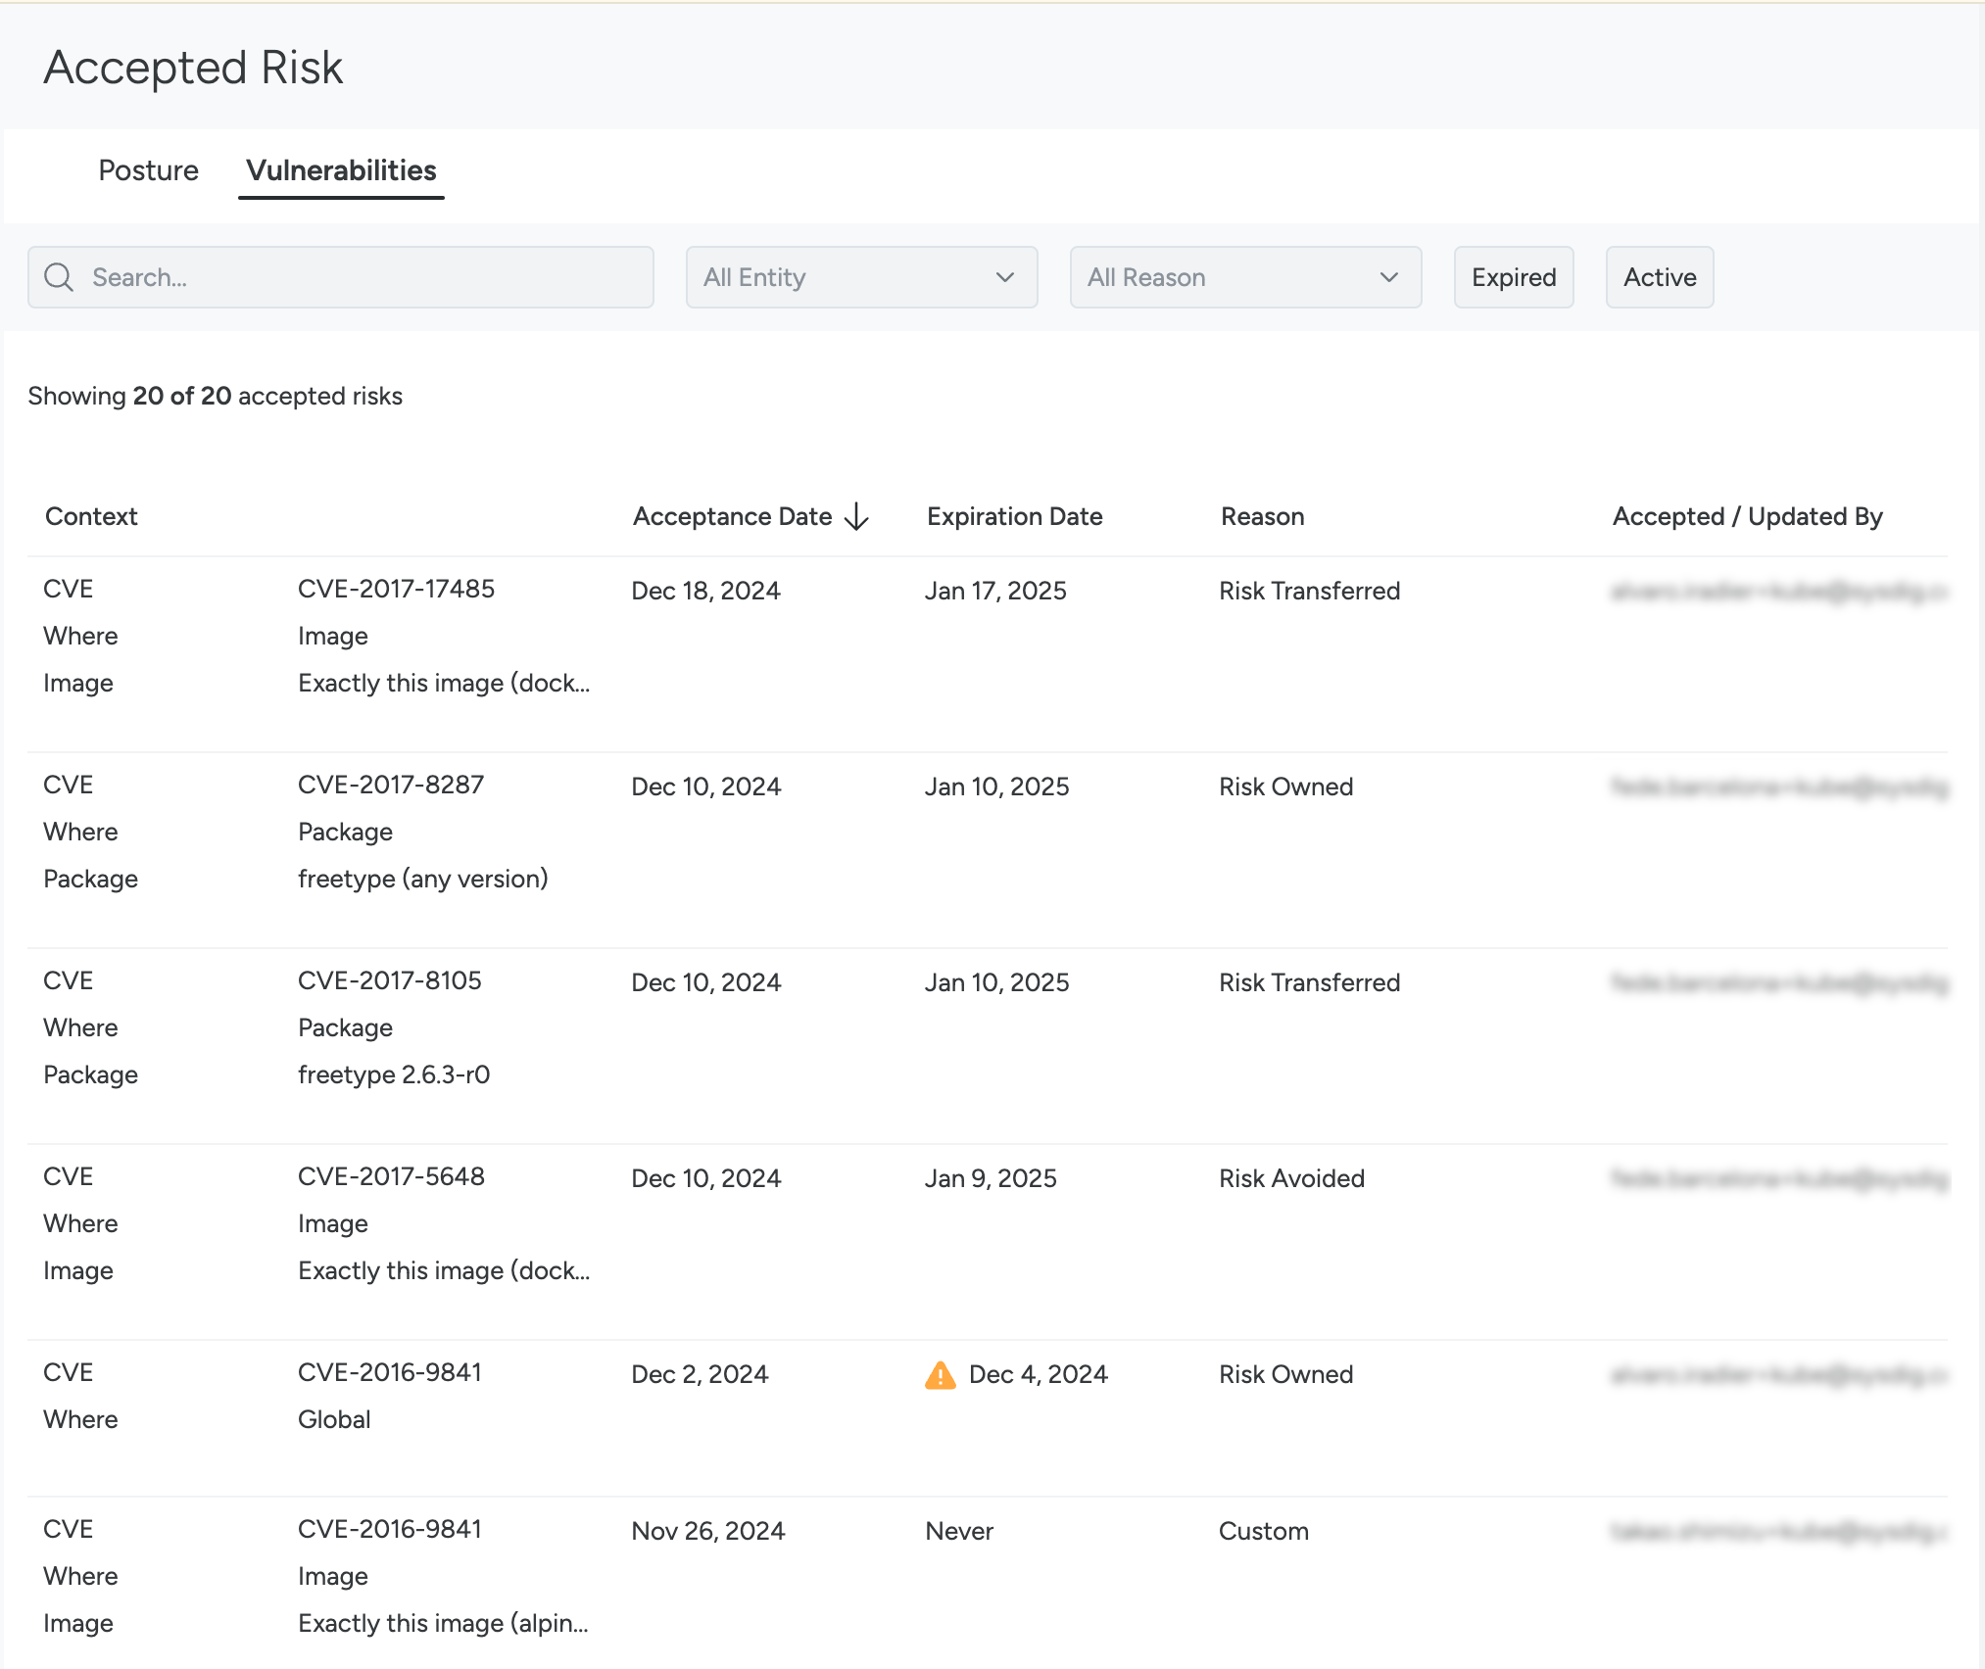1985x1669 pixels.
Task: Click the Context column header
Action: 91,516
